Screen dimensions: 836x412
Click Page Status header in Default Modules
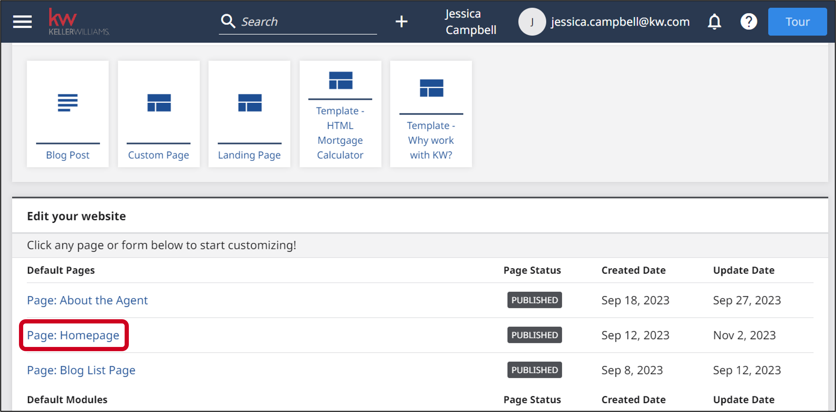[x=532, y=399]
